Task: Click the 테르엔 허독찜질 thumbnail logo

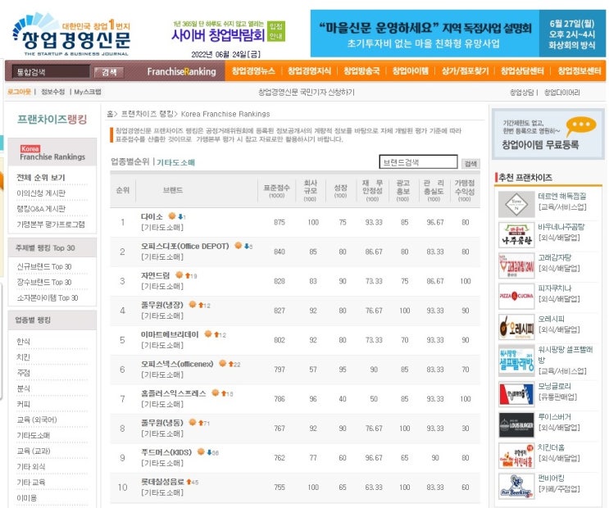Action: click(516, 204)
